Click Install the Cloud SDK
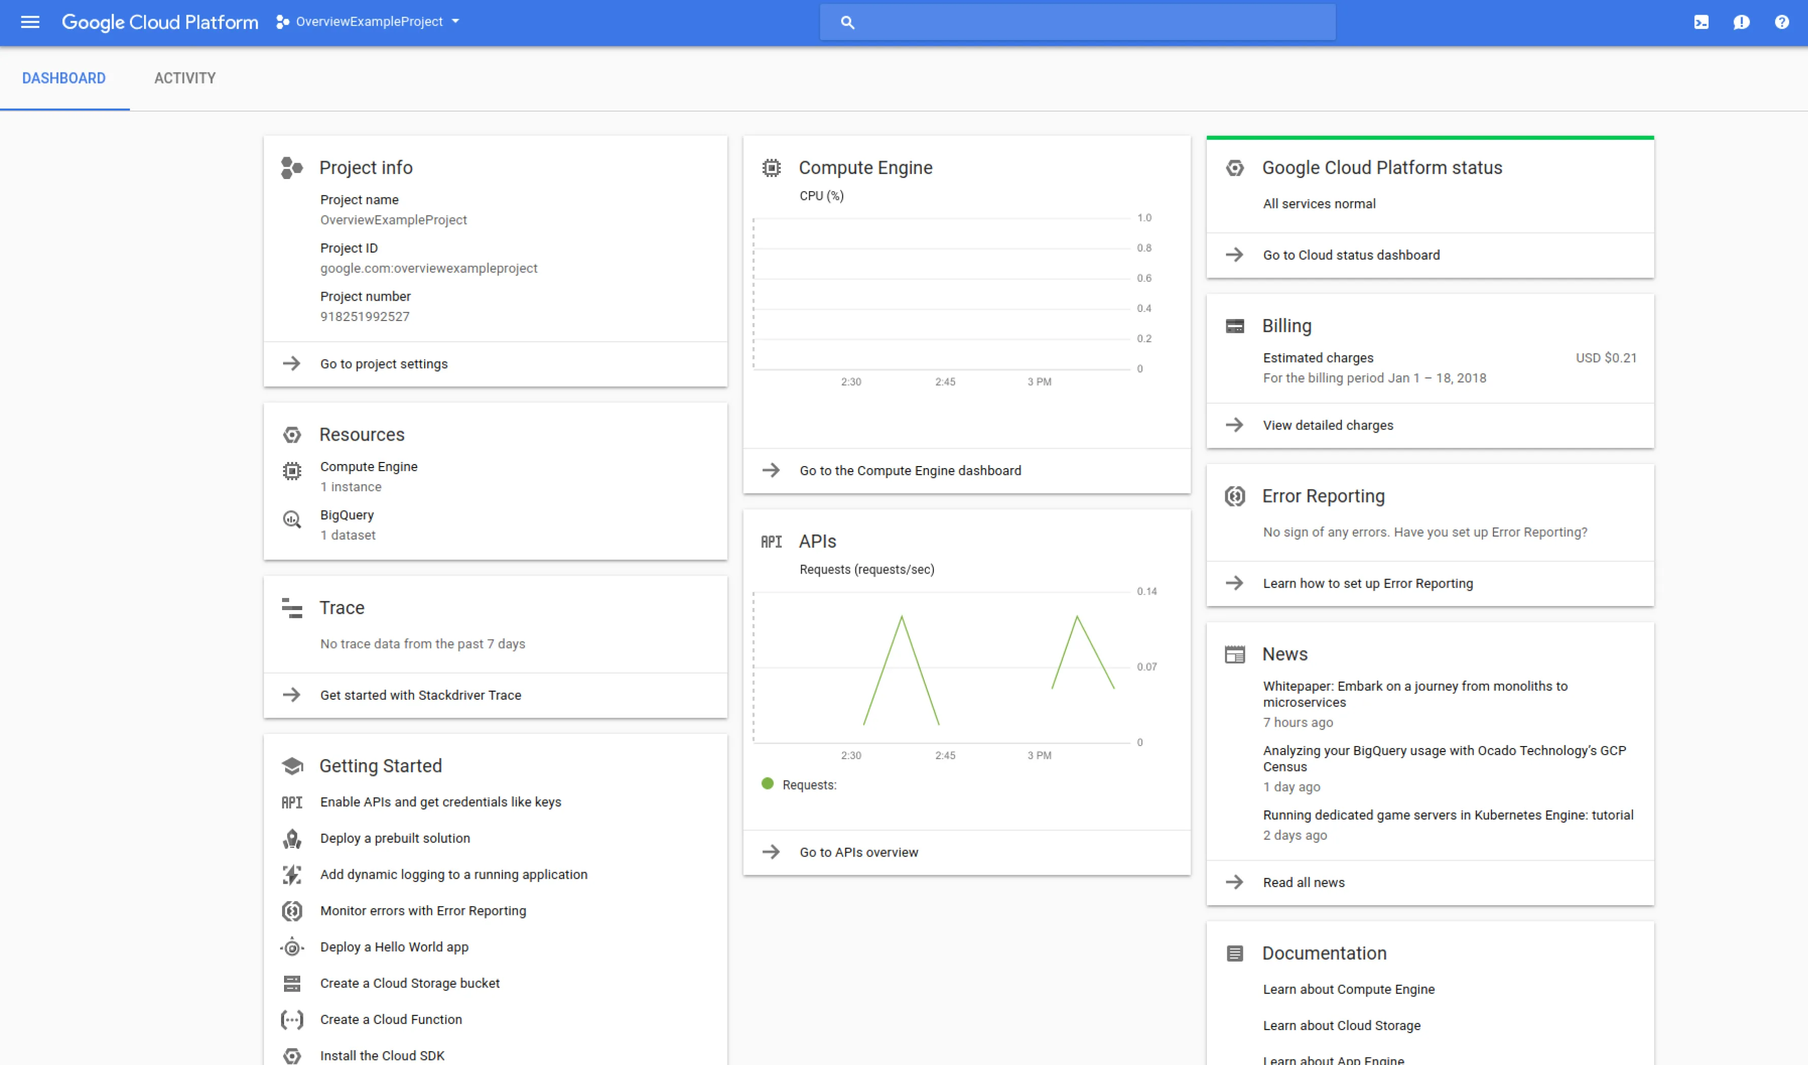The image size is (1808, 1065). coord(382,1056)
